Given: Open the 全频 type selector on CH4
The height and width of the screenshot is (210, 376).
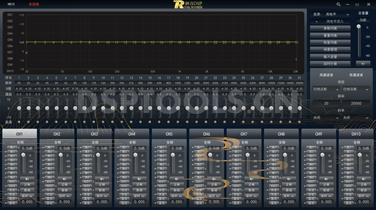Looking at the screenshot, I should click(133, 142).
